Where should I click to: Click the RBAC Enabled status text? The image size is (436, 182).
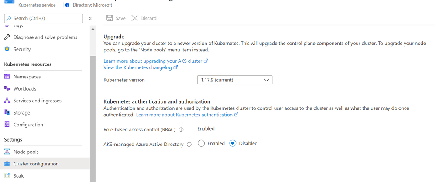(x=206, y=128)
